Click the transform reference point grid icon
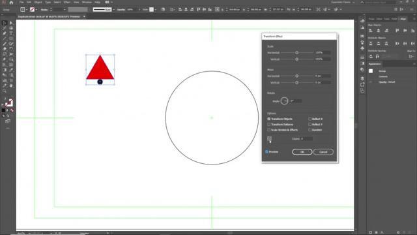Screen dimensions: 417x235 coord(269,138)
